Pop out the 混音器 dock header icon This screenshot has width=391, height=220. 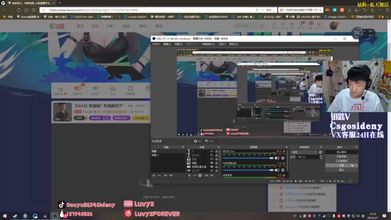tap(286, 147)
